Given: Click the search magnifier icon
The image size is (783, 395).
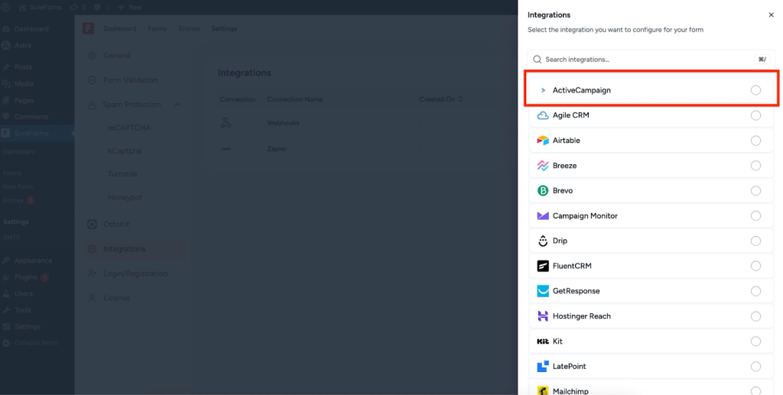Looking at the screenshot, I should 538,60.
